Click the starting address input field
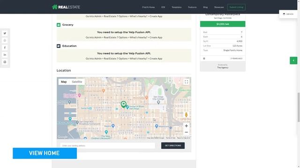300x168 pixels. [107, 146]
